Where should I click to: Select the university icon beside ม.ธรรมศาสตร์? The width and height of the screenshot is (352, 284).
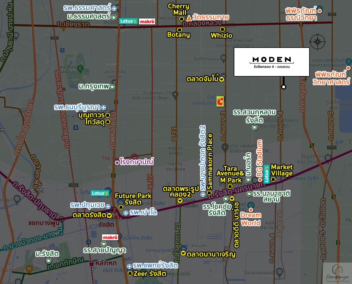[114, 17]
